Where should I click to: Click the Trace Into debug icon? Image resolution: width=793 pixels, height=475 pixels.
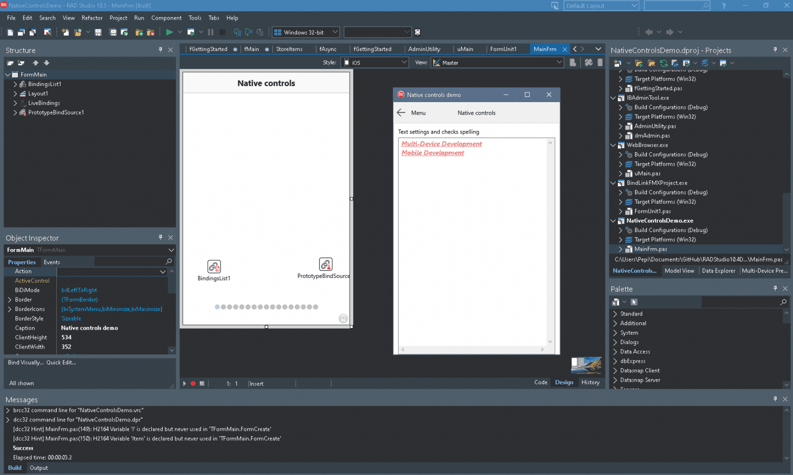237,32
